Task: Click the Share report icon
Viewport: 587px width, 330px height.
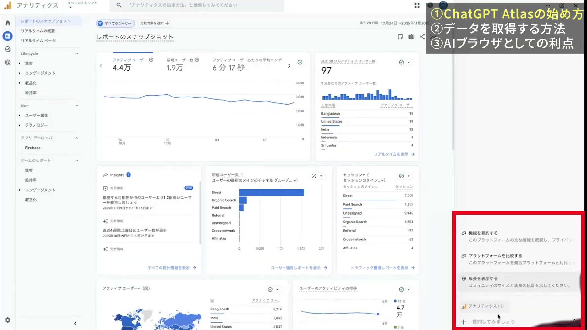Action: click(x=422, y=37)
